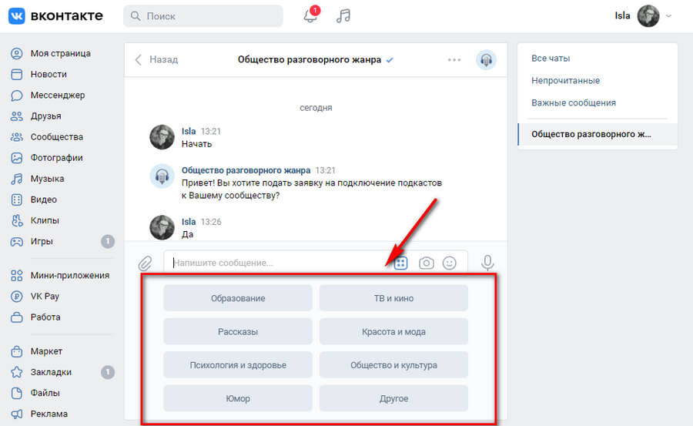Click the community headphones avatar in chat header
This screenshot has height=426, width=693.
point(486,60)
